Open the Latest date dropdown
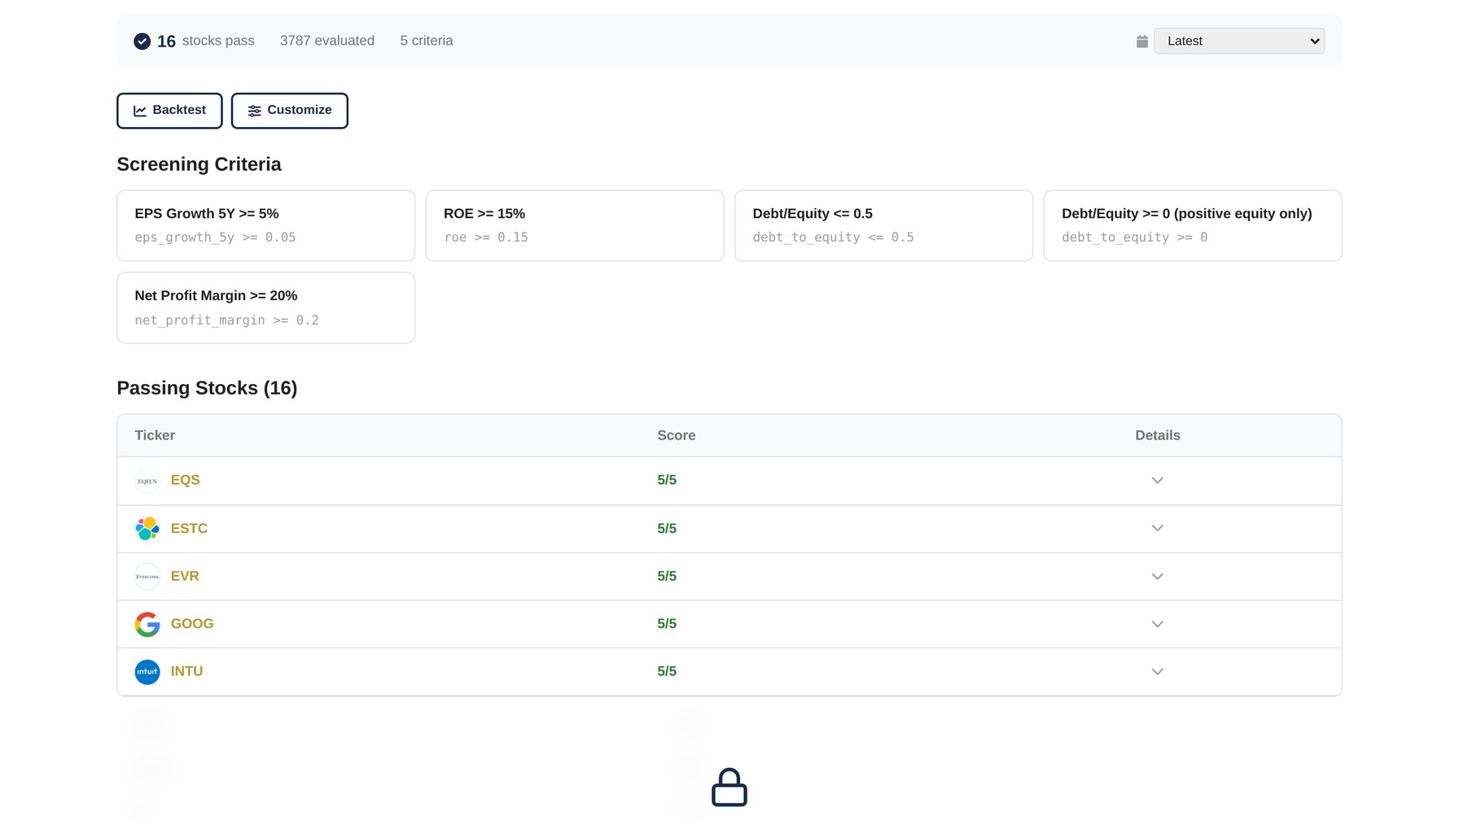The height and width of the screenshot is (820, 1459). click(x=1239, y=41)
